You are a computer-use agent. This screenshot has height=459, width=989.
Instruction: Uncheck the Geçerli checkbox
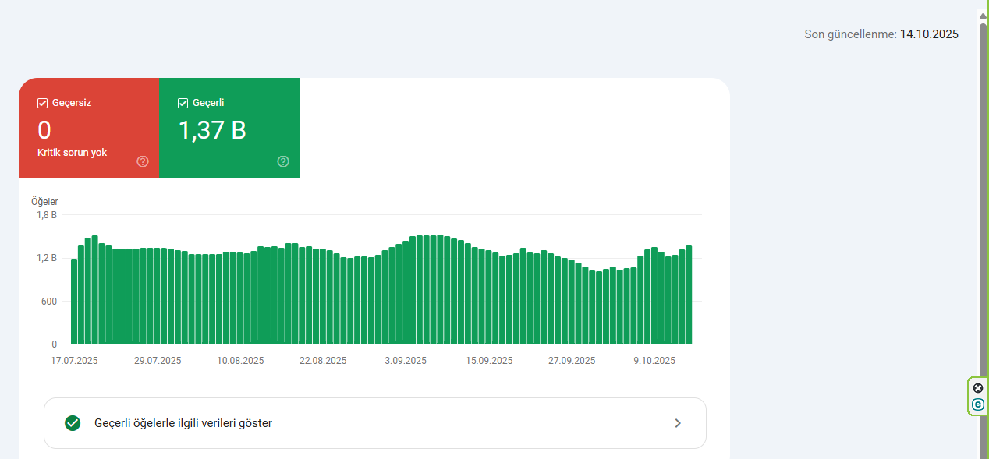[183, 103]
